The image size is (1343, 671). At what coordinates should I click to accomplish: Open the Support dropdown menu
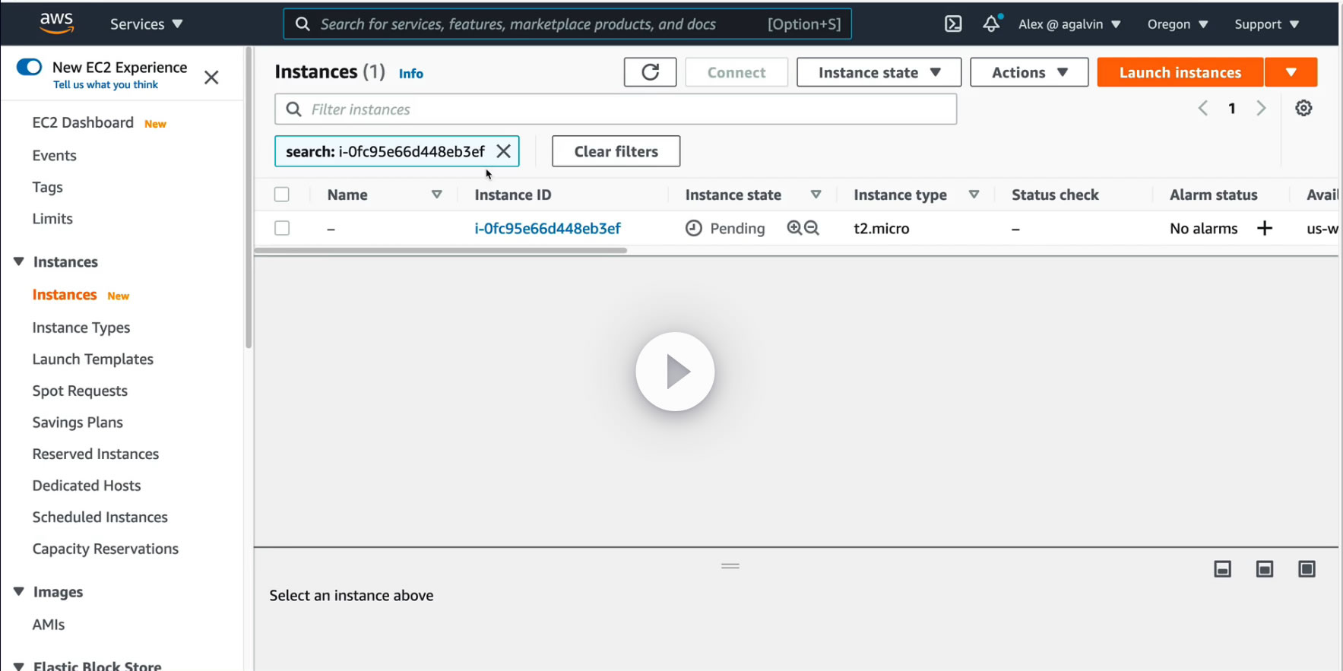pos(1267,24)
